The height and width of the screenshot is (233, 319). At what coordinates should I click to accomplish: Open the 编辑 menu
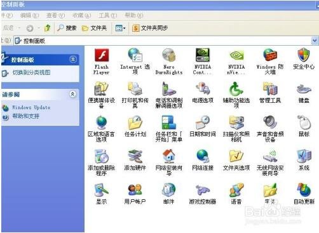coord(29,15)
